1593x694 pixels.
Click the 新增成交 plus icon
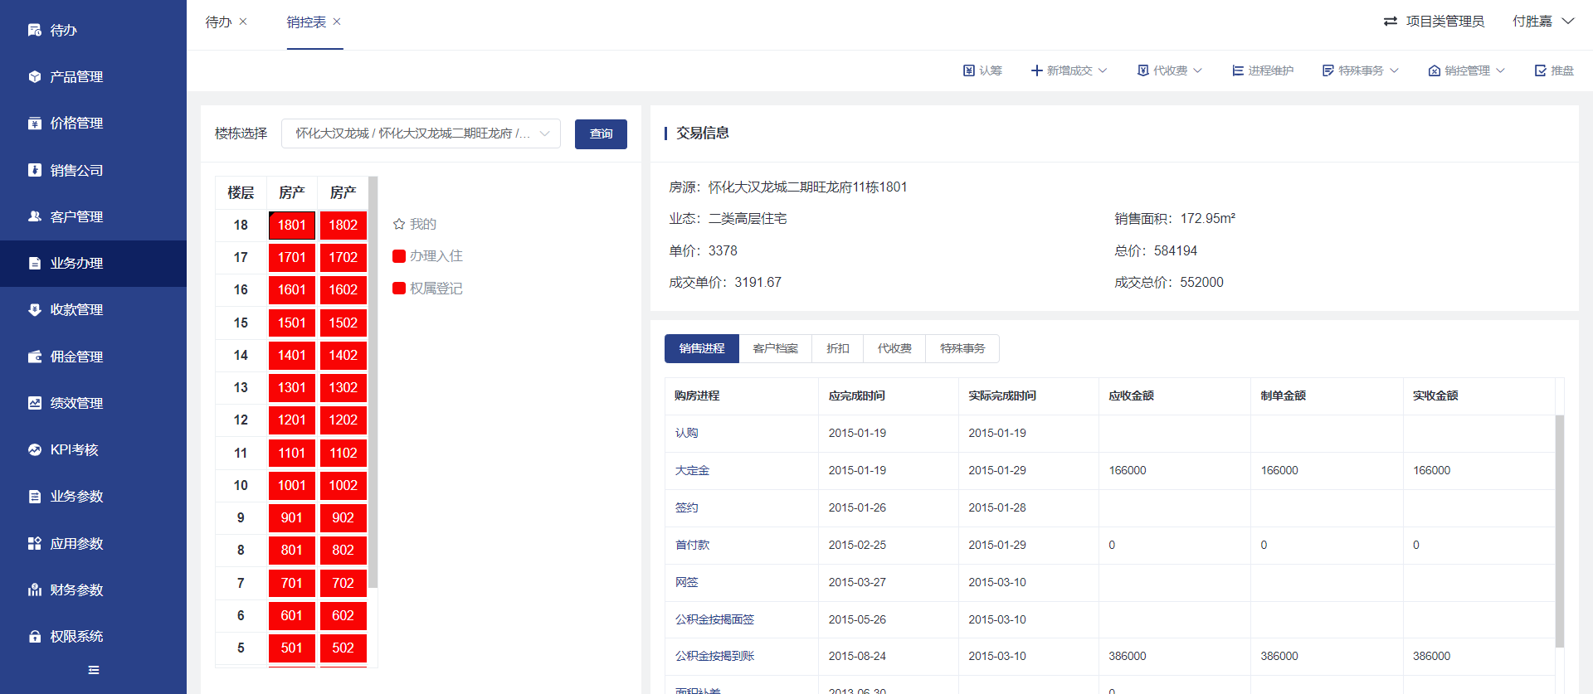click(1036, 70)
